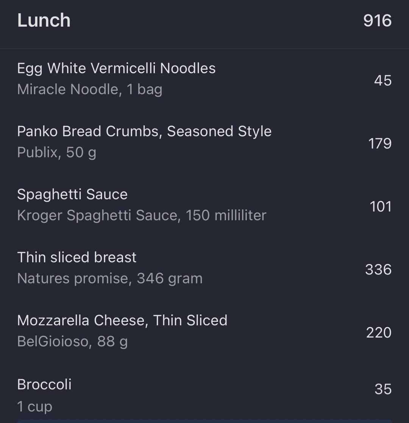Select the 179 calorie value
Viewport: 409px width, 423px height.
380,143
